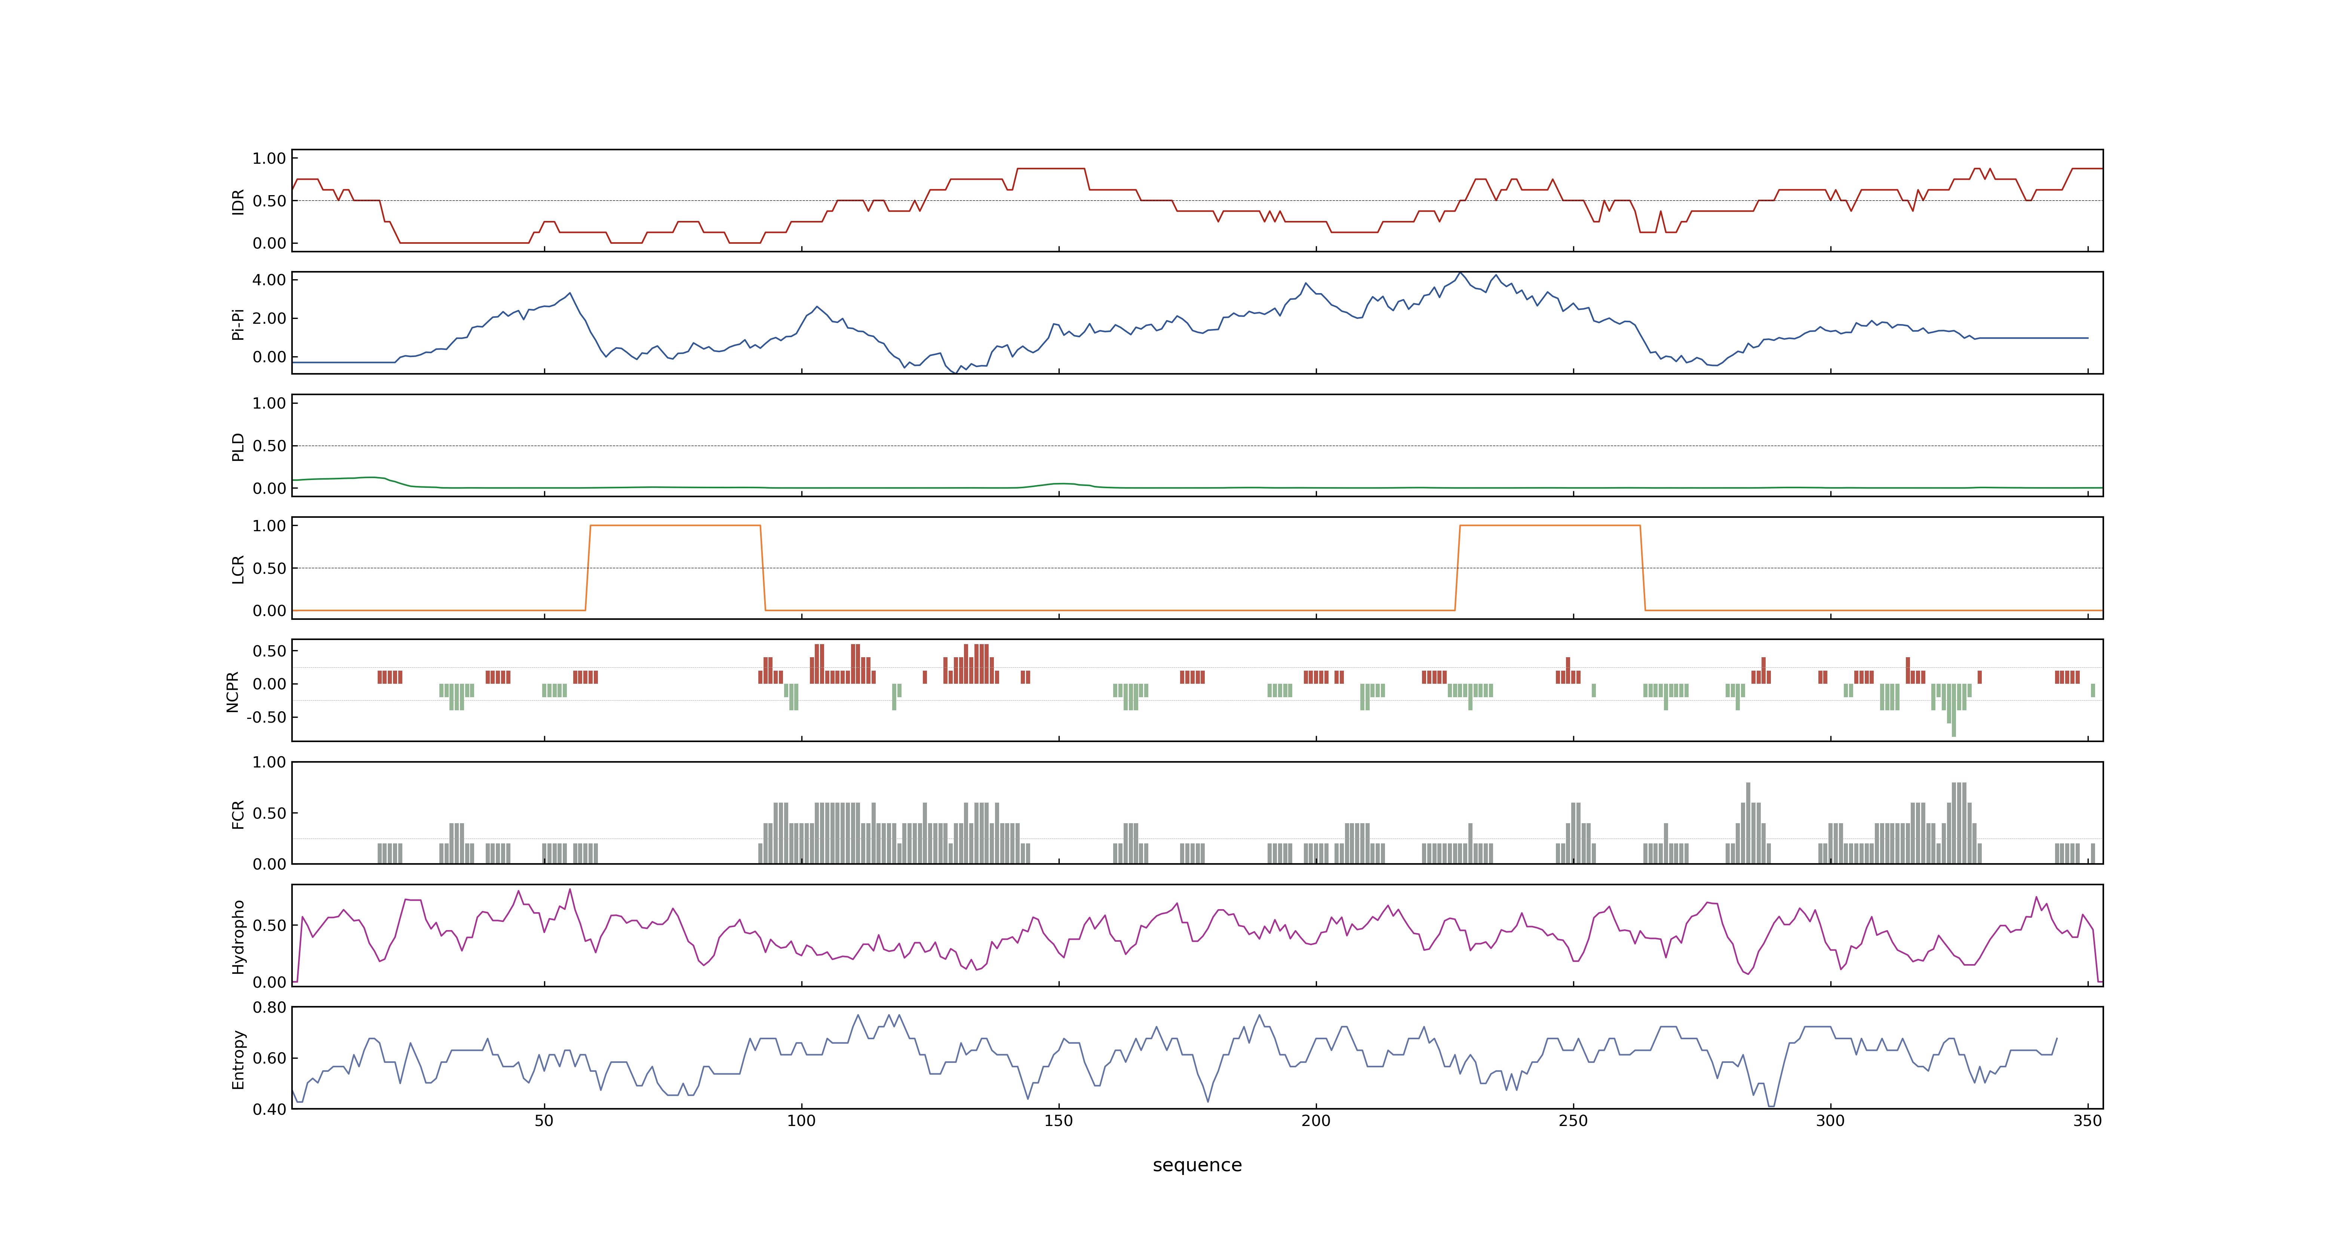2337x1246 pixels.
Task: Click the second orange LCR plateau near residue 245
Action: click(1550, 526)
